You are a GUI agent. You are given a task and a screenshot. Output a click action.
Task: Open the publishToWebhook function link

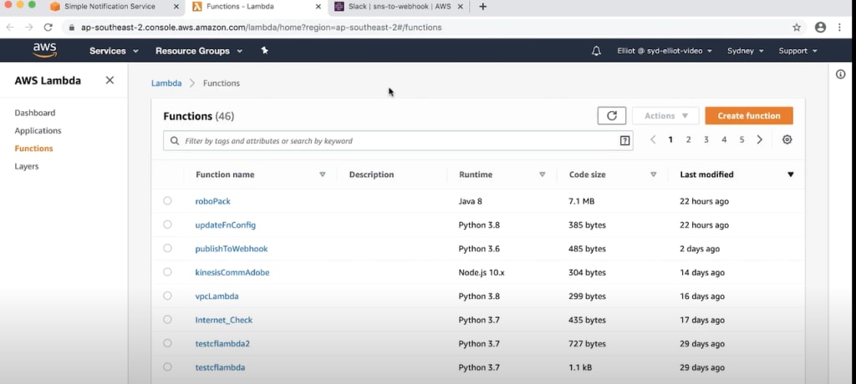click(232, 249)
